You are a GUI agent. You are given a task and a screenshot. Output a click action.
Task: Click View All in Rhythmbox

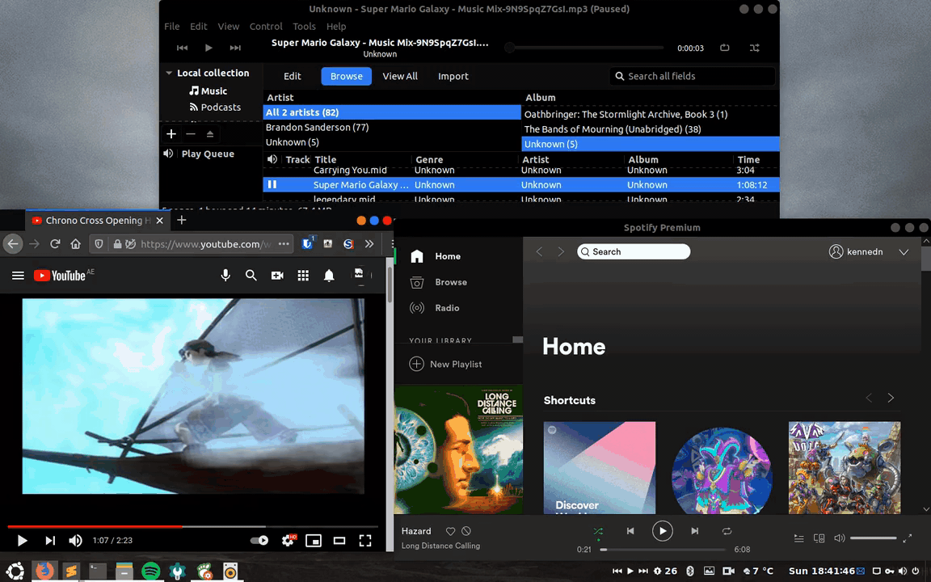(x=399, y=76)
